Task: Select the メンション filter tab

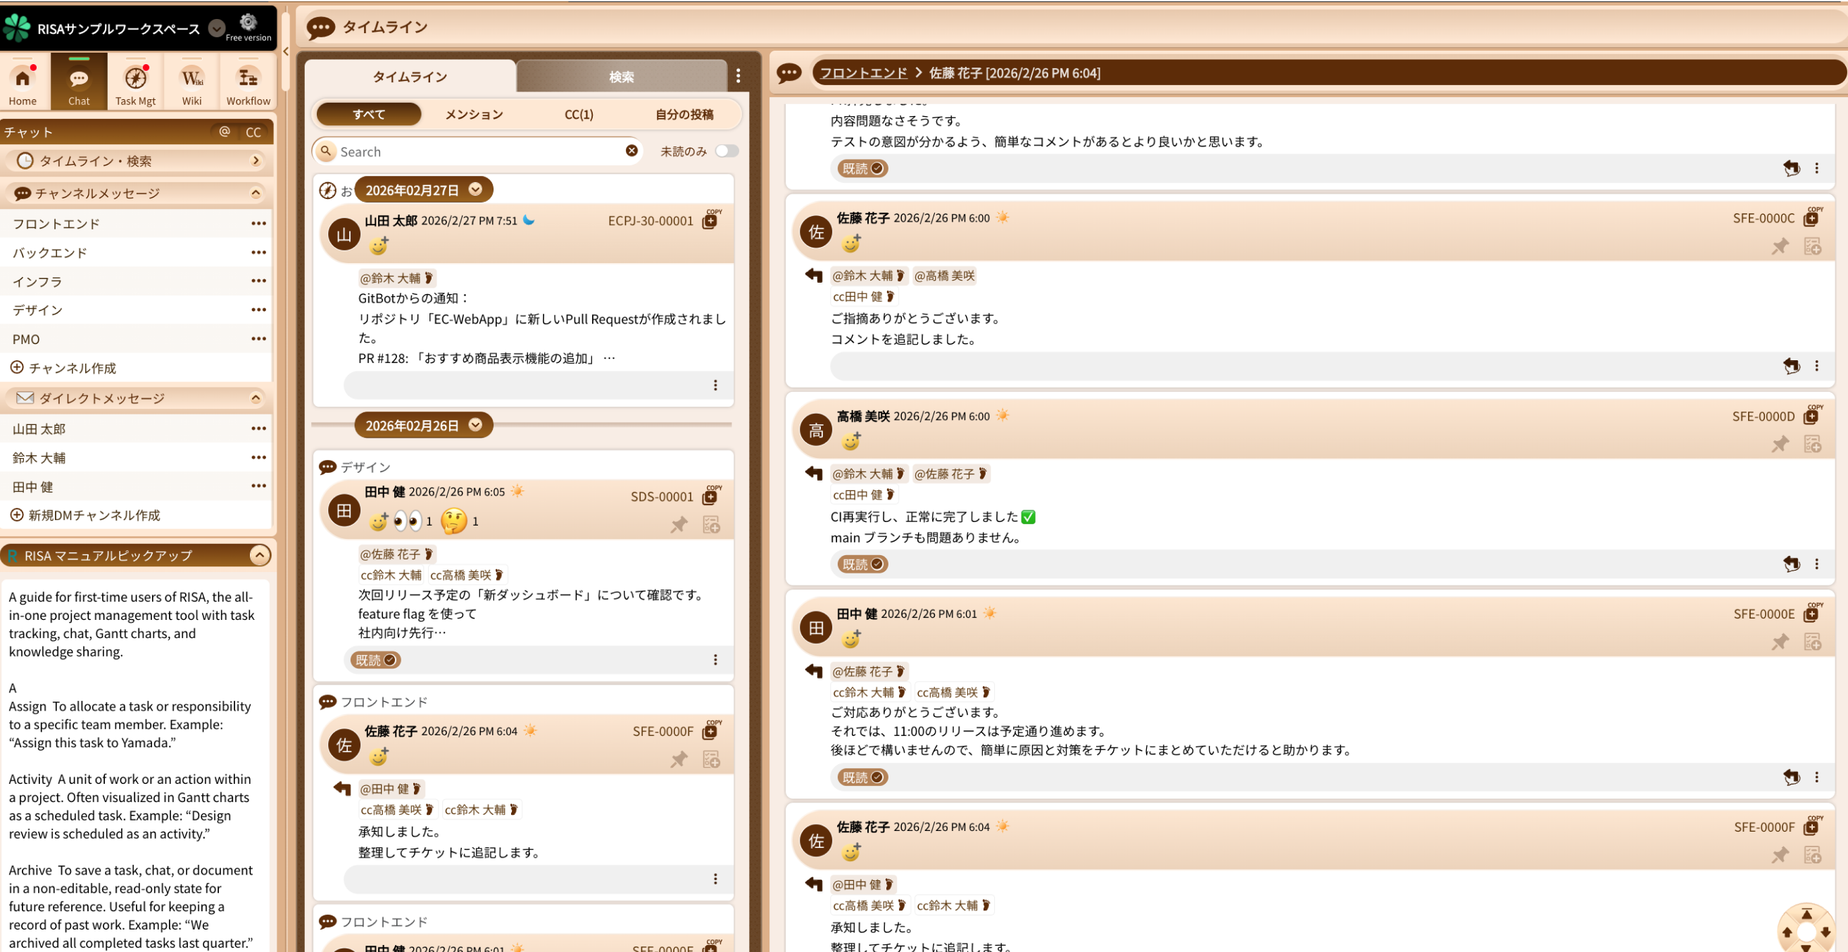Action: [474, 114]
